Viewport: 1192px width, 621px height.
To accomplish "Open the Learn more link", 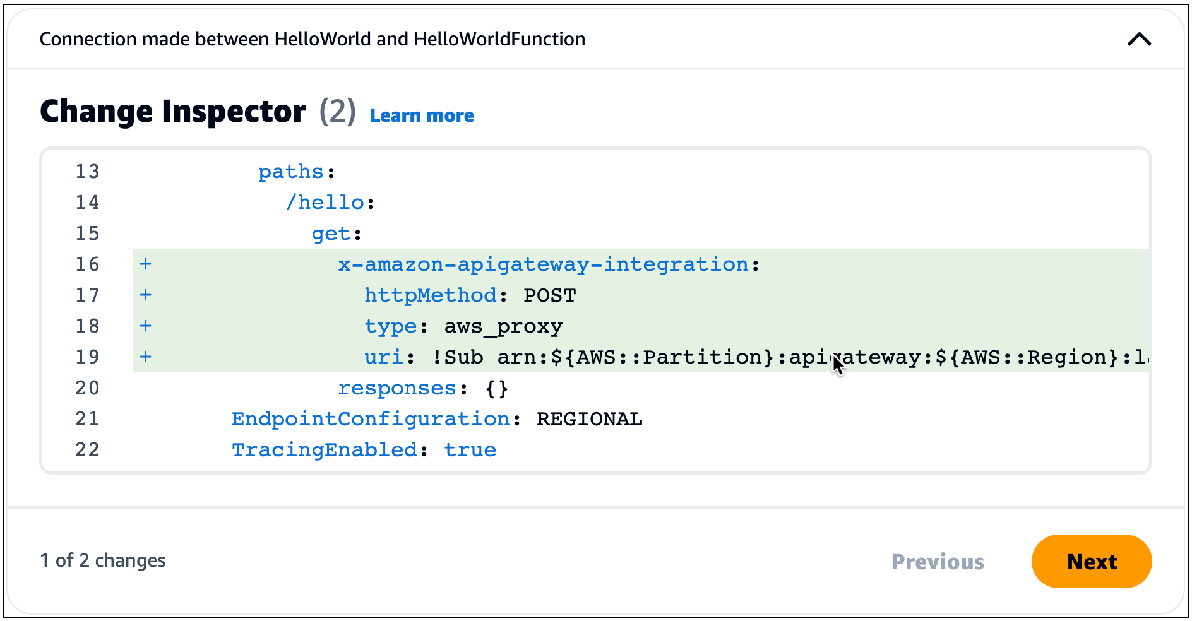I will coord(422,115).
